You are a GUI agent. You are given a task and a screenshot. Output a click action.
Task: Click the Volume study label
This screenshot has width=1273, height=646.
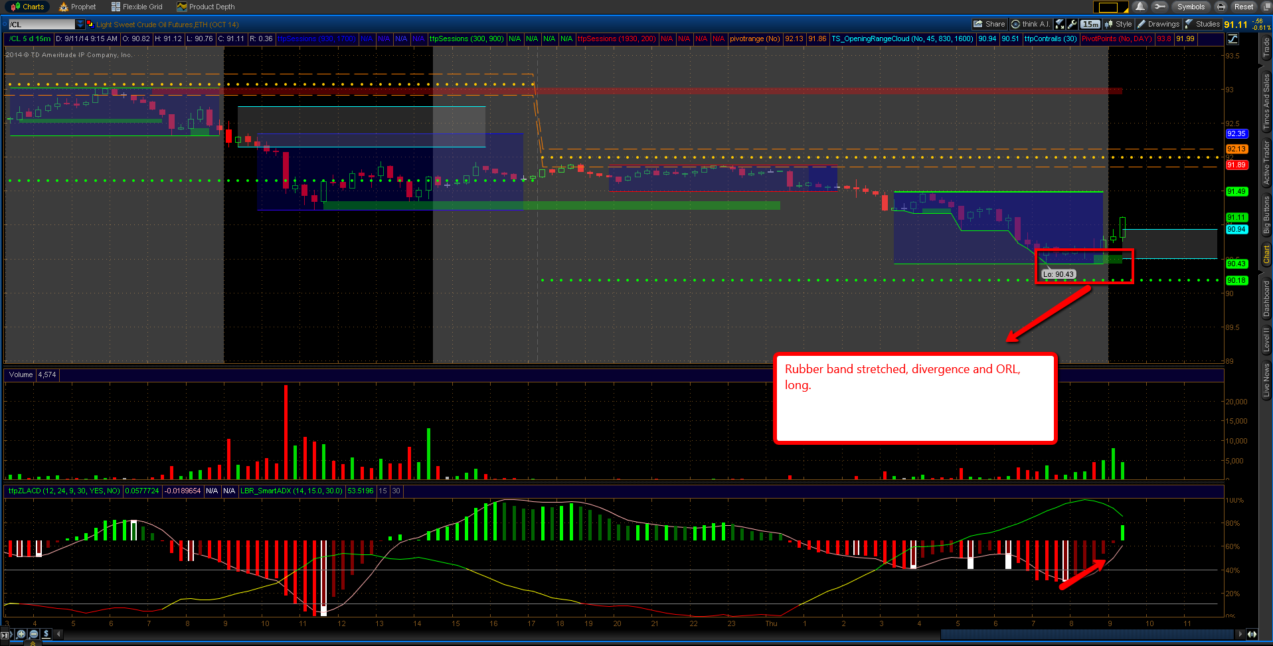[21, 374]
